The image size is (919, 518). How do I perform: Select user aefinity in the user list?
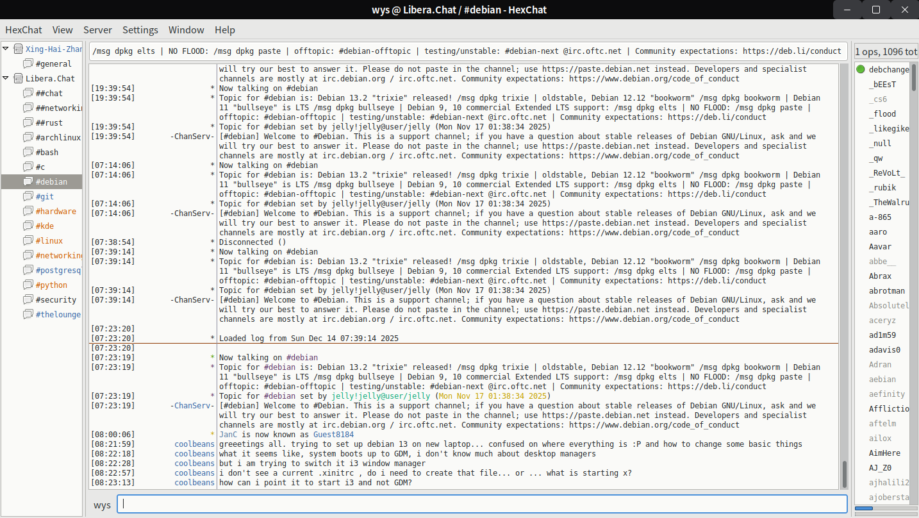click(x=887, y=394)
